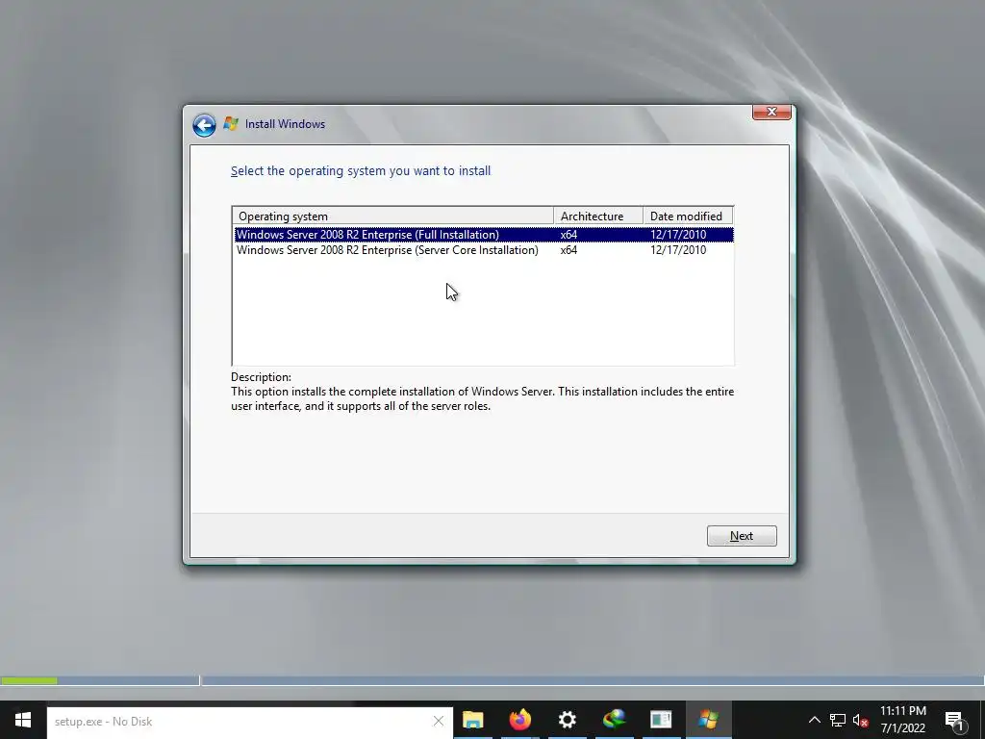Click the green setup progress bar
This screenshot has height=739, width=985.
pos(29,680)
